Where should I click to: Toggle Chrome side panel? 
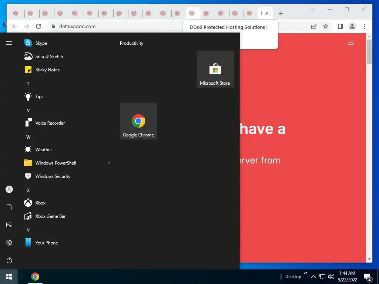tap(341, 26)
